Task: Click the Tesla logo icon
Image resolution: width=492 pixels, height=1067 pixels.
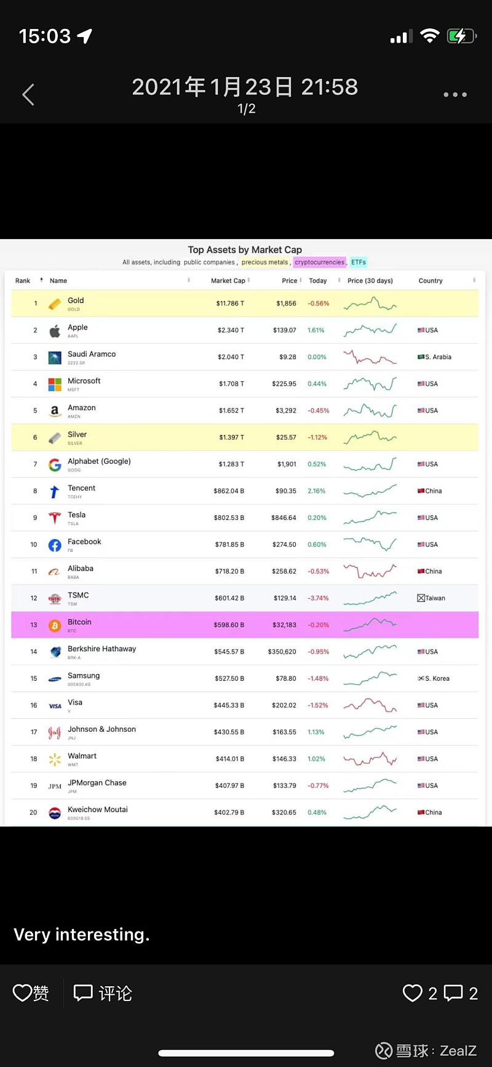Action: [x=55, y=518]
